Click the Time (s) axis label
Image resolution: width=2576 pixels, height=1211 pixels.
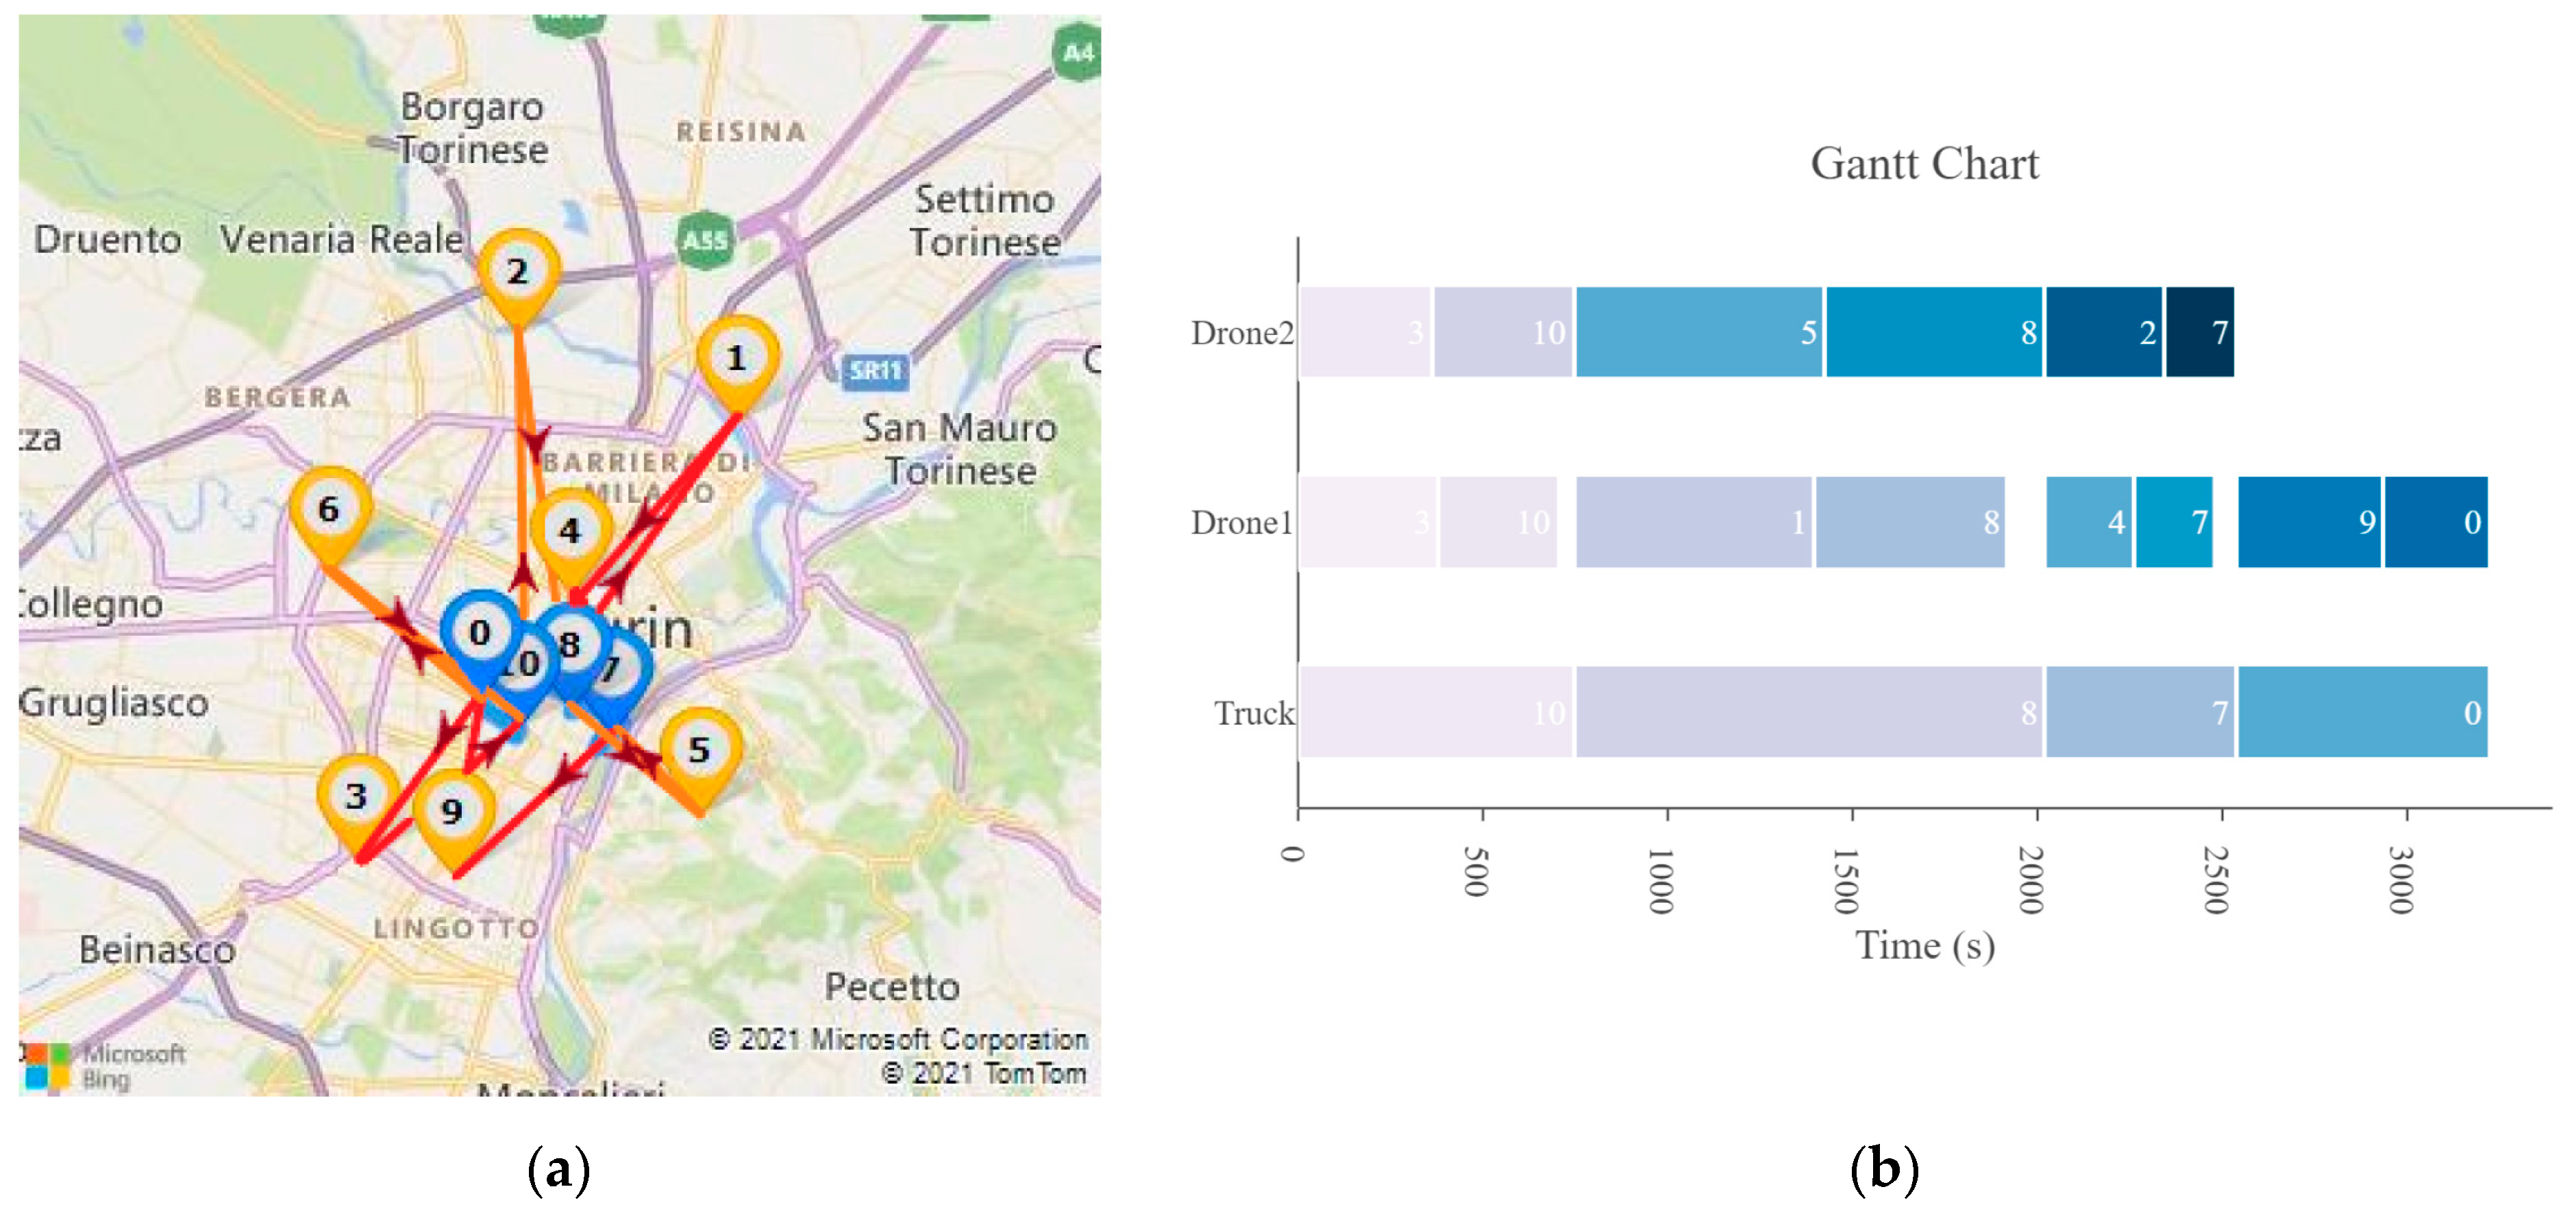coord(1925,946)
